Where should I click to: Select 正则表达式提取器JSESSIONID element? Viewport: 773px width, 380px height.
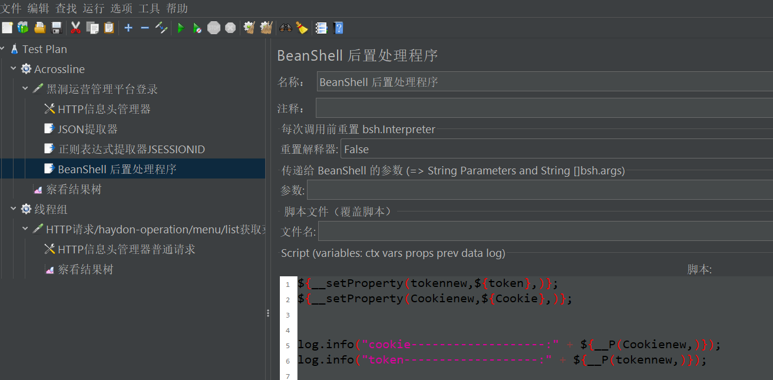(x=131, y=149)
